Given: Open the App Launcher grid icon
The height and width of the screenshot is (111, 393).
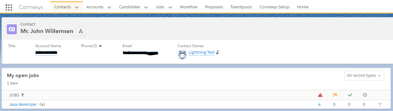Looking at the screenshot, I should tap(9, 7).
